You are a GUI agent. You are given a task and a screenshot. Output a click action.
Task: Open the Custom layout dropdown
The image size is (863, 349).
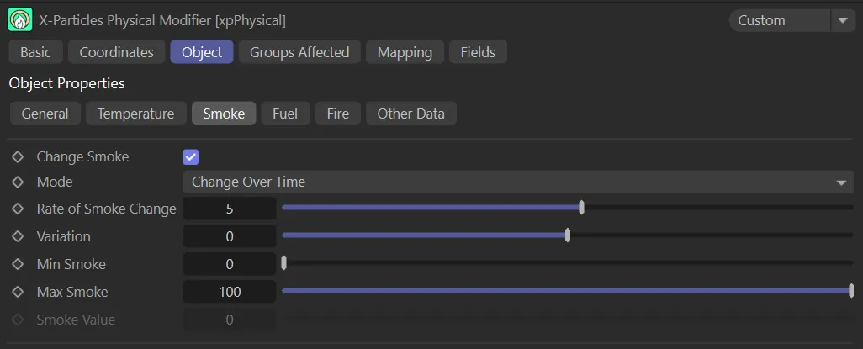(x=779, y=20)
